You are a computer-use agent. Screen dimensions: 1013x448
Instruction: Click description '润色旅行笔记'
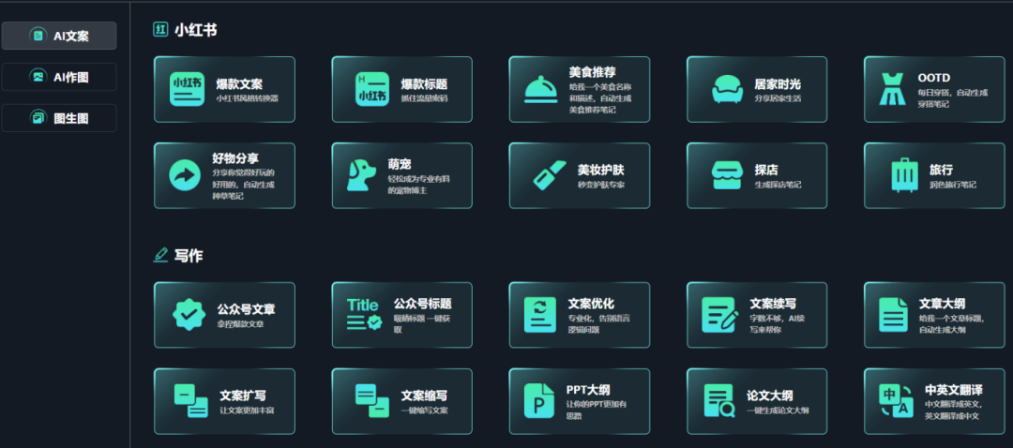(x=953, y=185)
